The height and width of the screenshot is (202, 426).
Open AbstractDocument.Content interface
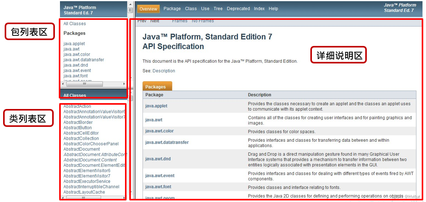90,160
